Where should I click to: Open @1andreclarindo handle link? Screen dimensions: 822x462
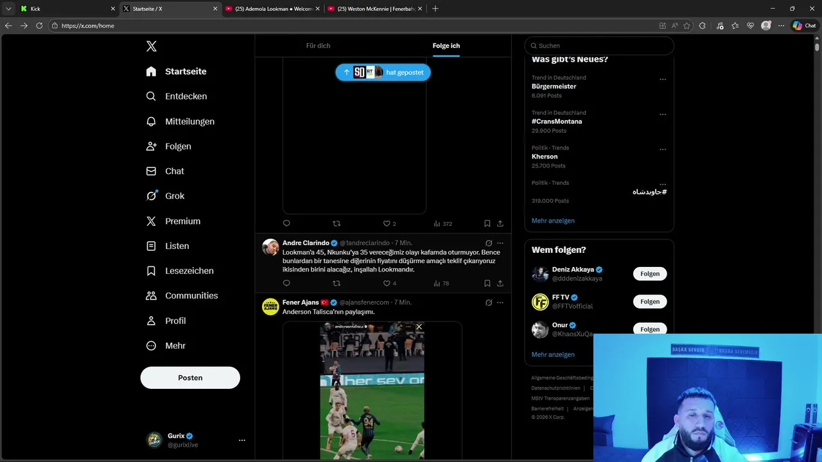(365, 243)
